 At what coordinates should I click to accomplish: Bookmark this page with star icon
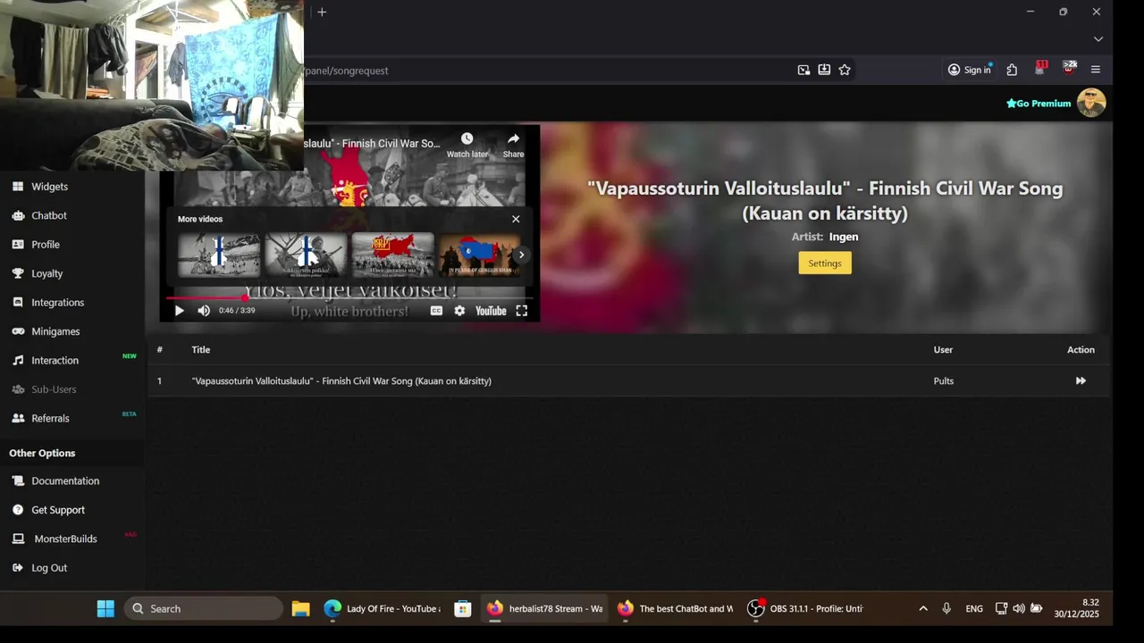pos(845,70)
